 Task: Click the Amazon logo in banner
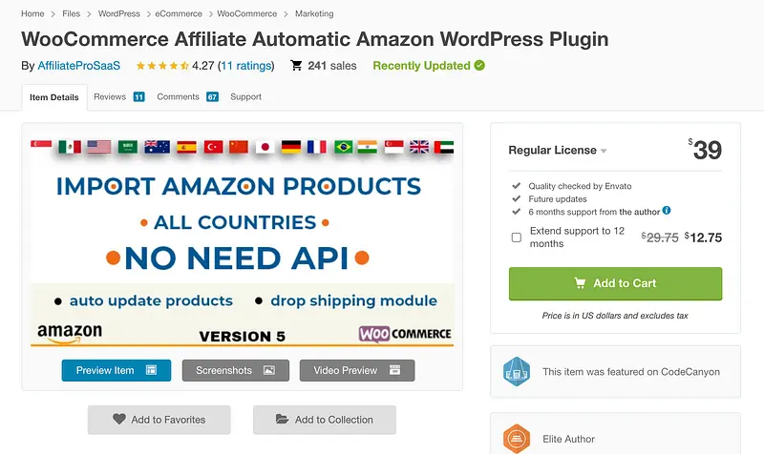tap(70, 333)
